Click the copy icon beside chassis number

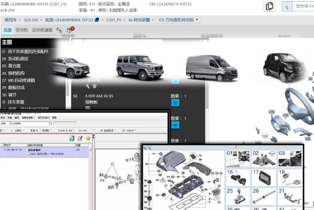(97, 19)
